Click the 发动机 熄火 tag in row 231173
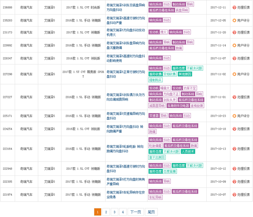253x217 pixels. (x=158, y=32)
